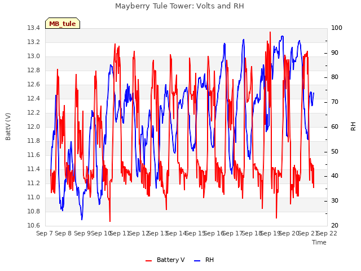Click the 'Sep 22' date label
361x271 pixels.
tap(327, 234)
